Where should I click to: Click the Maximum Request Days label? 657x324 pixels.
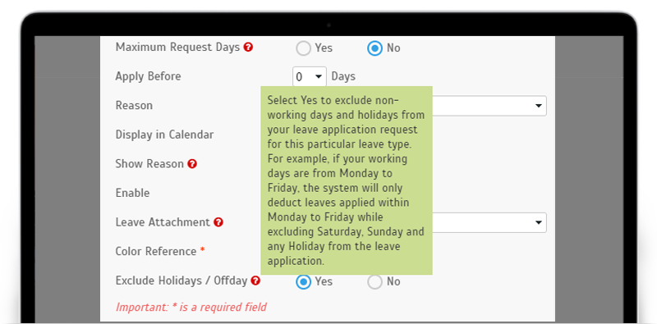[177, 48]
